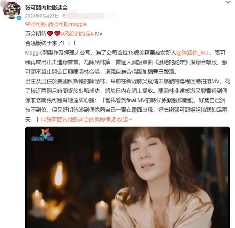Click the second red heart emoji
This screenshot has width=235, height=228.
point(57,33)
